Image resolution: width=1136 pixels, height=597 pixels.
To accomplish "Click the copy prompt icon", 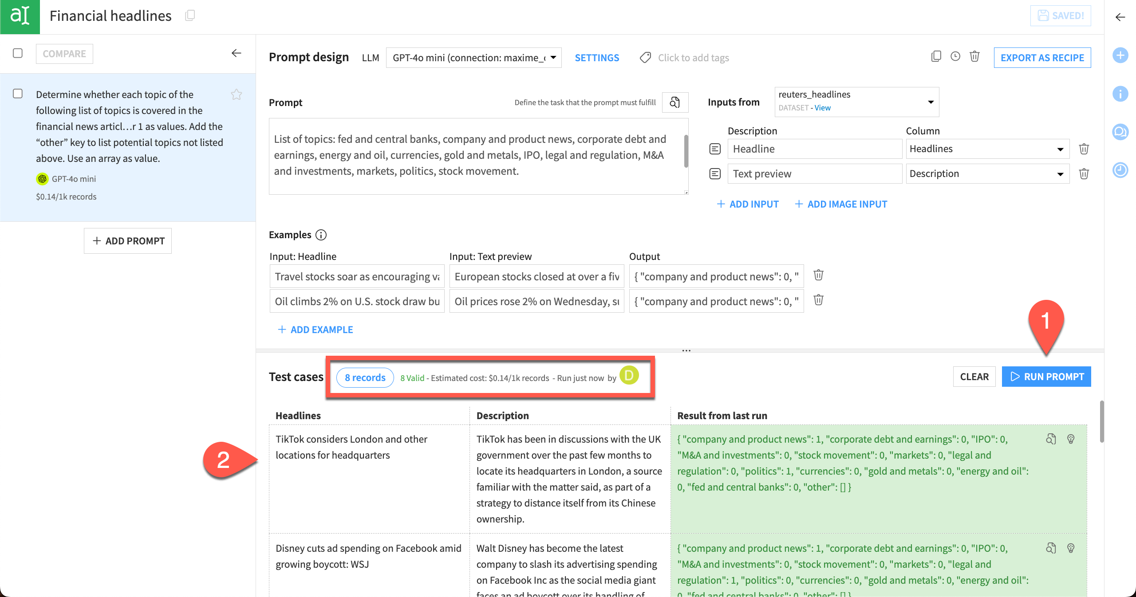I will point(935,57).
